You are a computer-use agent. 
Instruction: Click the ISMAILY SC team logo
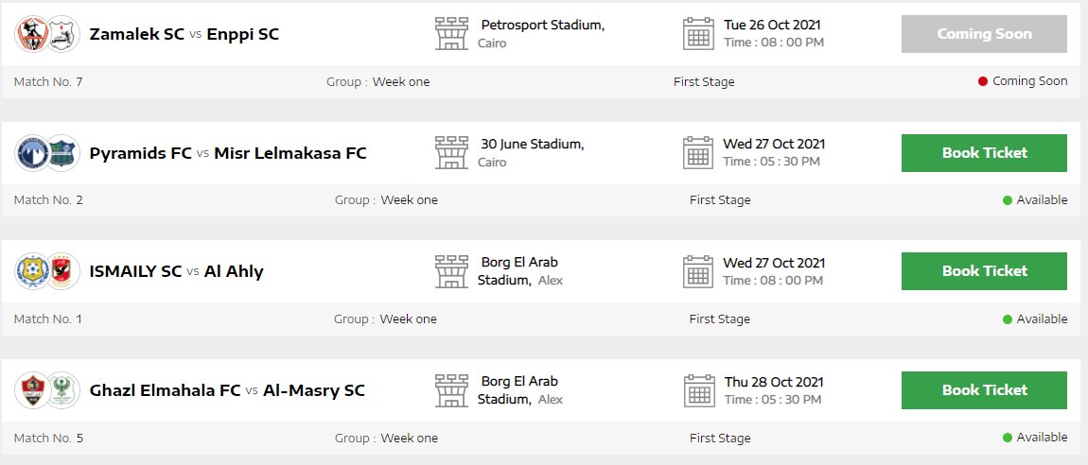pos(31,271)
